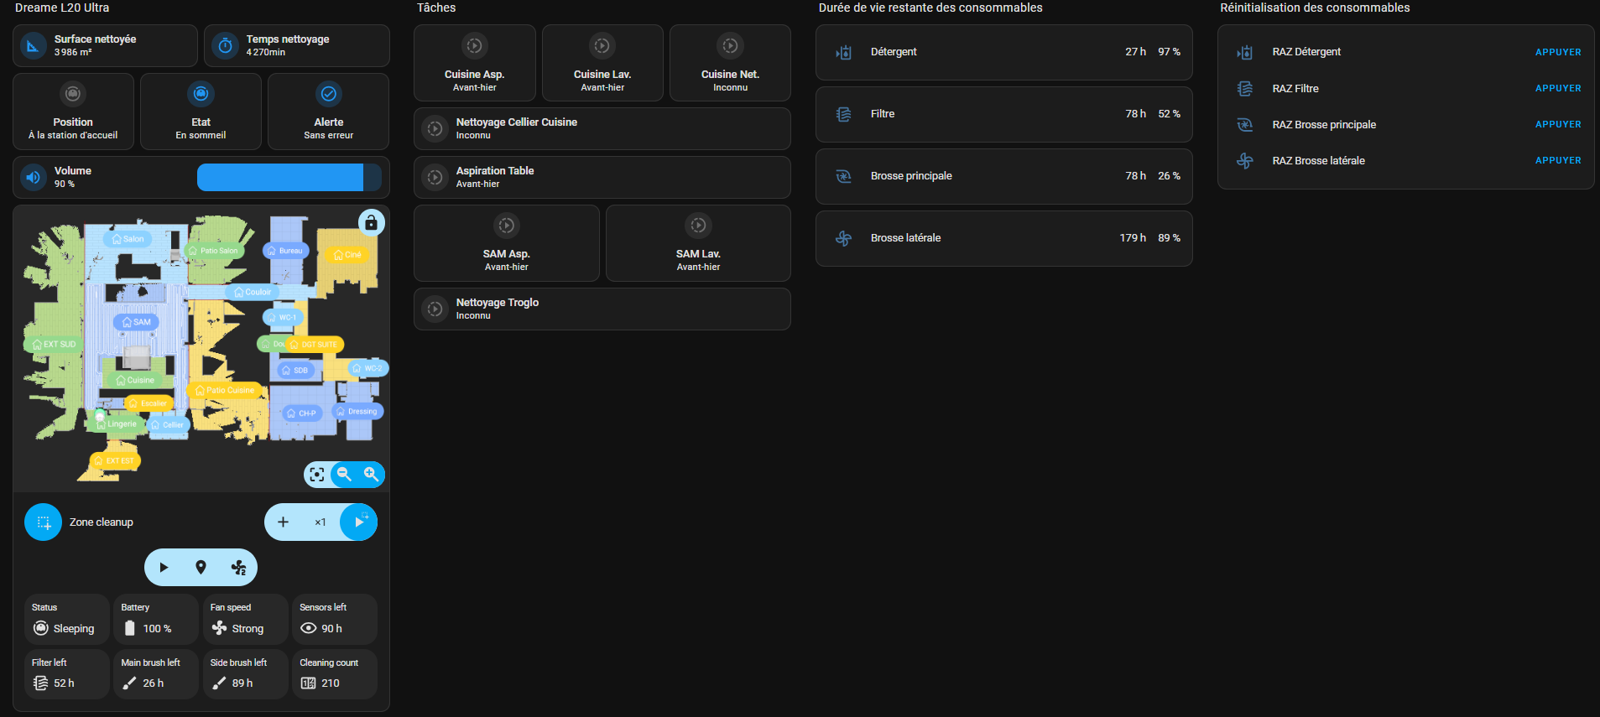Select the WC-1 room label

pos(281,317)
